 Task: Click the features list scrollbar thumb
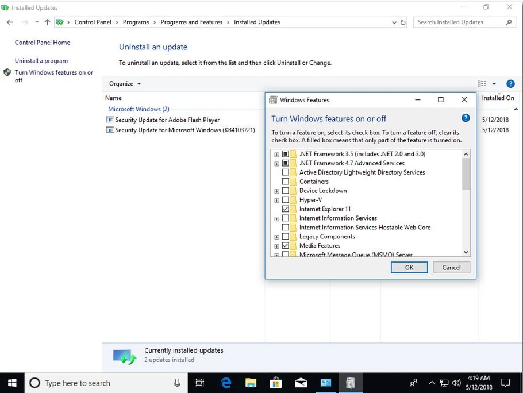466,174
